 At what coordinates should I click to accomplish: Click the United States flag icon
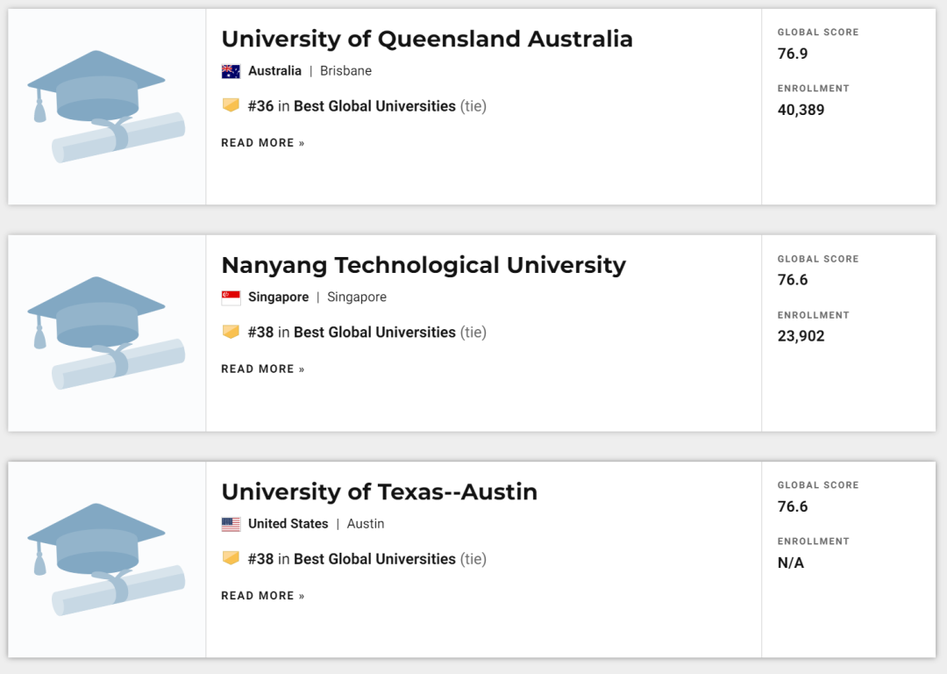point(231,524)
